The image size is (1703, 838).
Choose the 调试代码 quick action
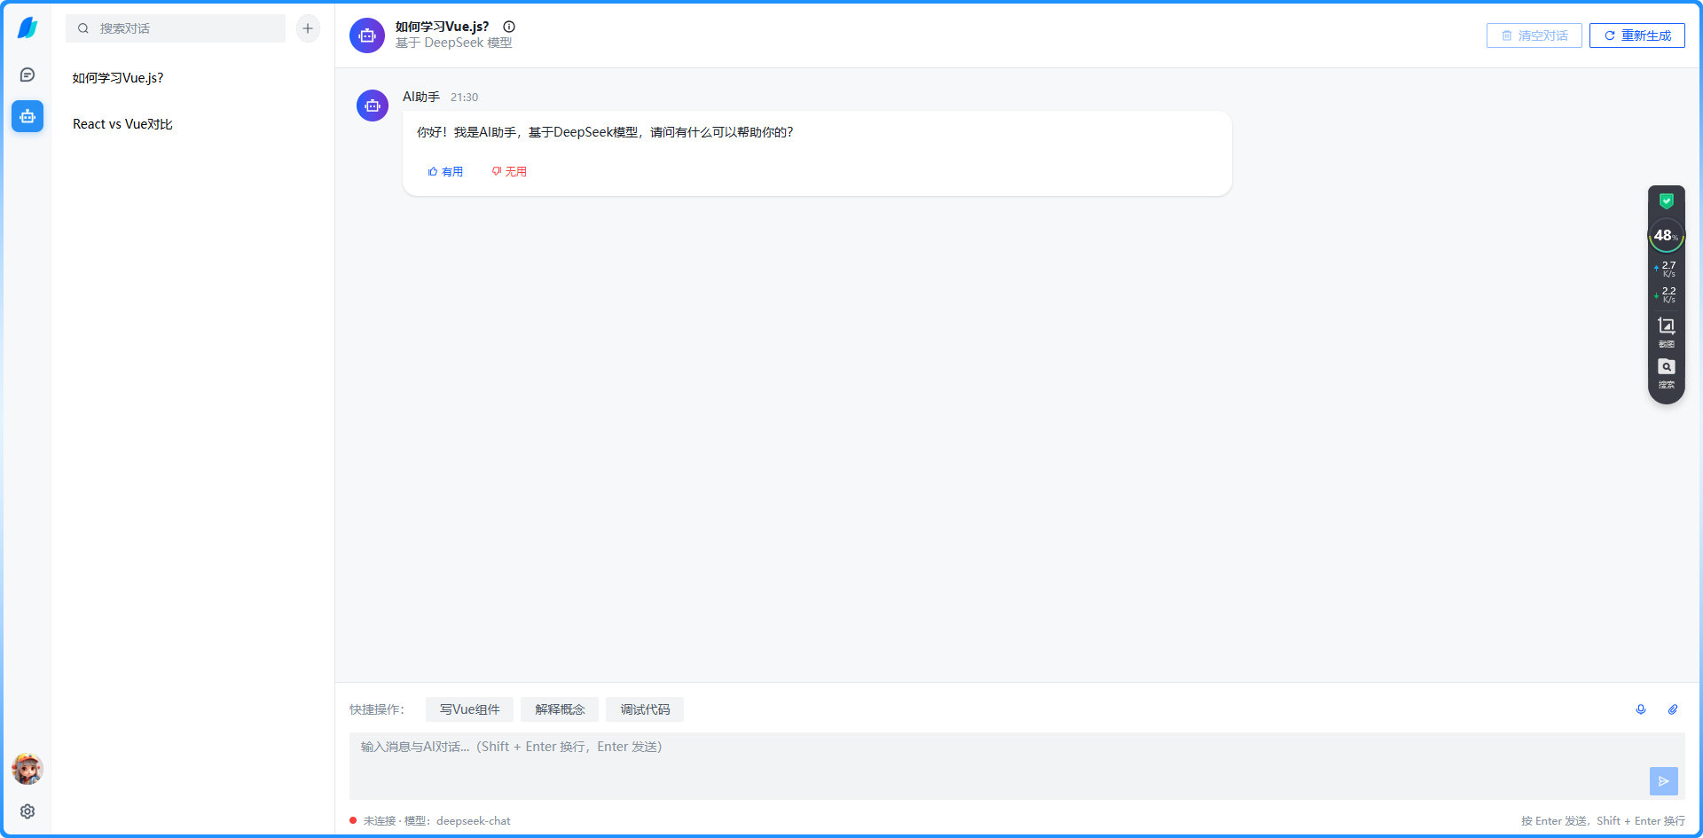point(645,709)
